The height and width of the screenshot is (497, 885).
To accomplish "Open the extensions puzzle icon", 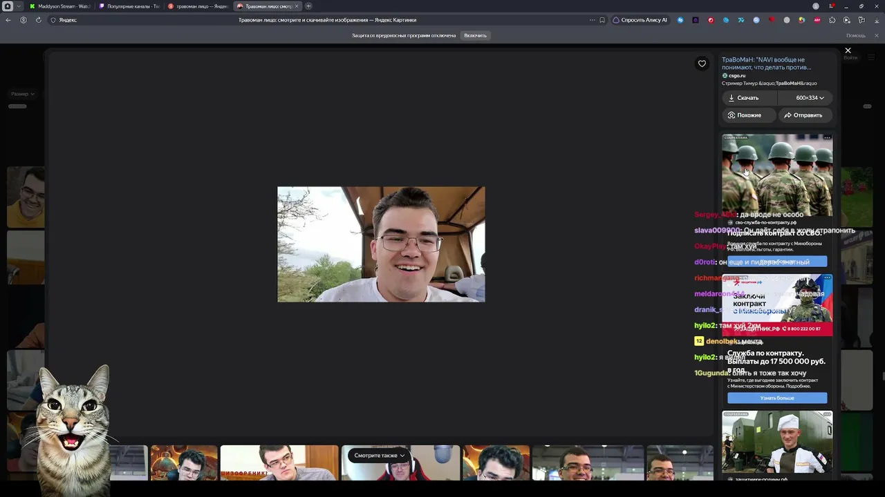I will (832, 20).
